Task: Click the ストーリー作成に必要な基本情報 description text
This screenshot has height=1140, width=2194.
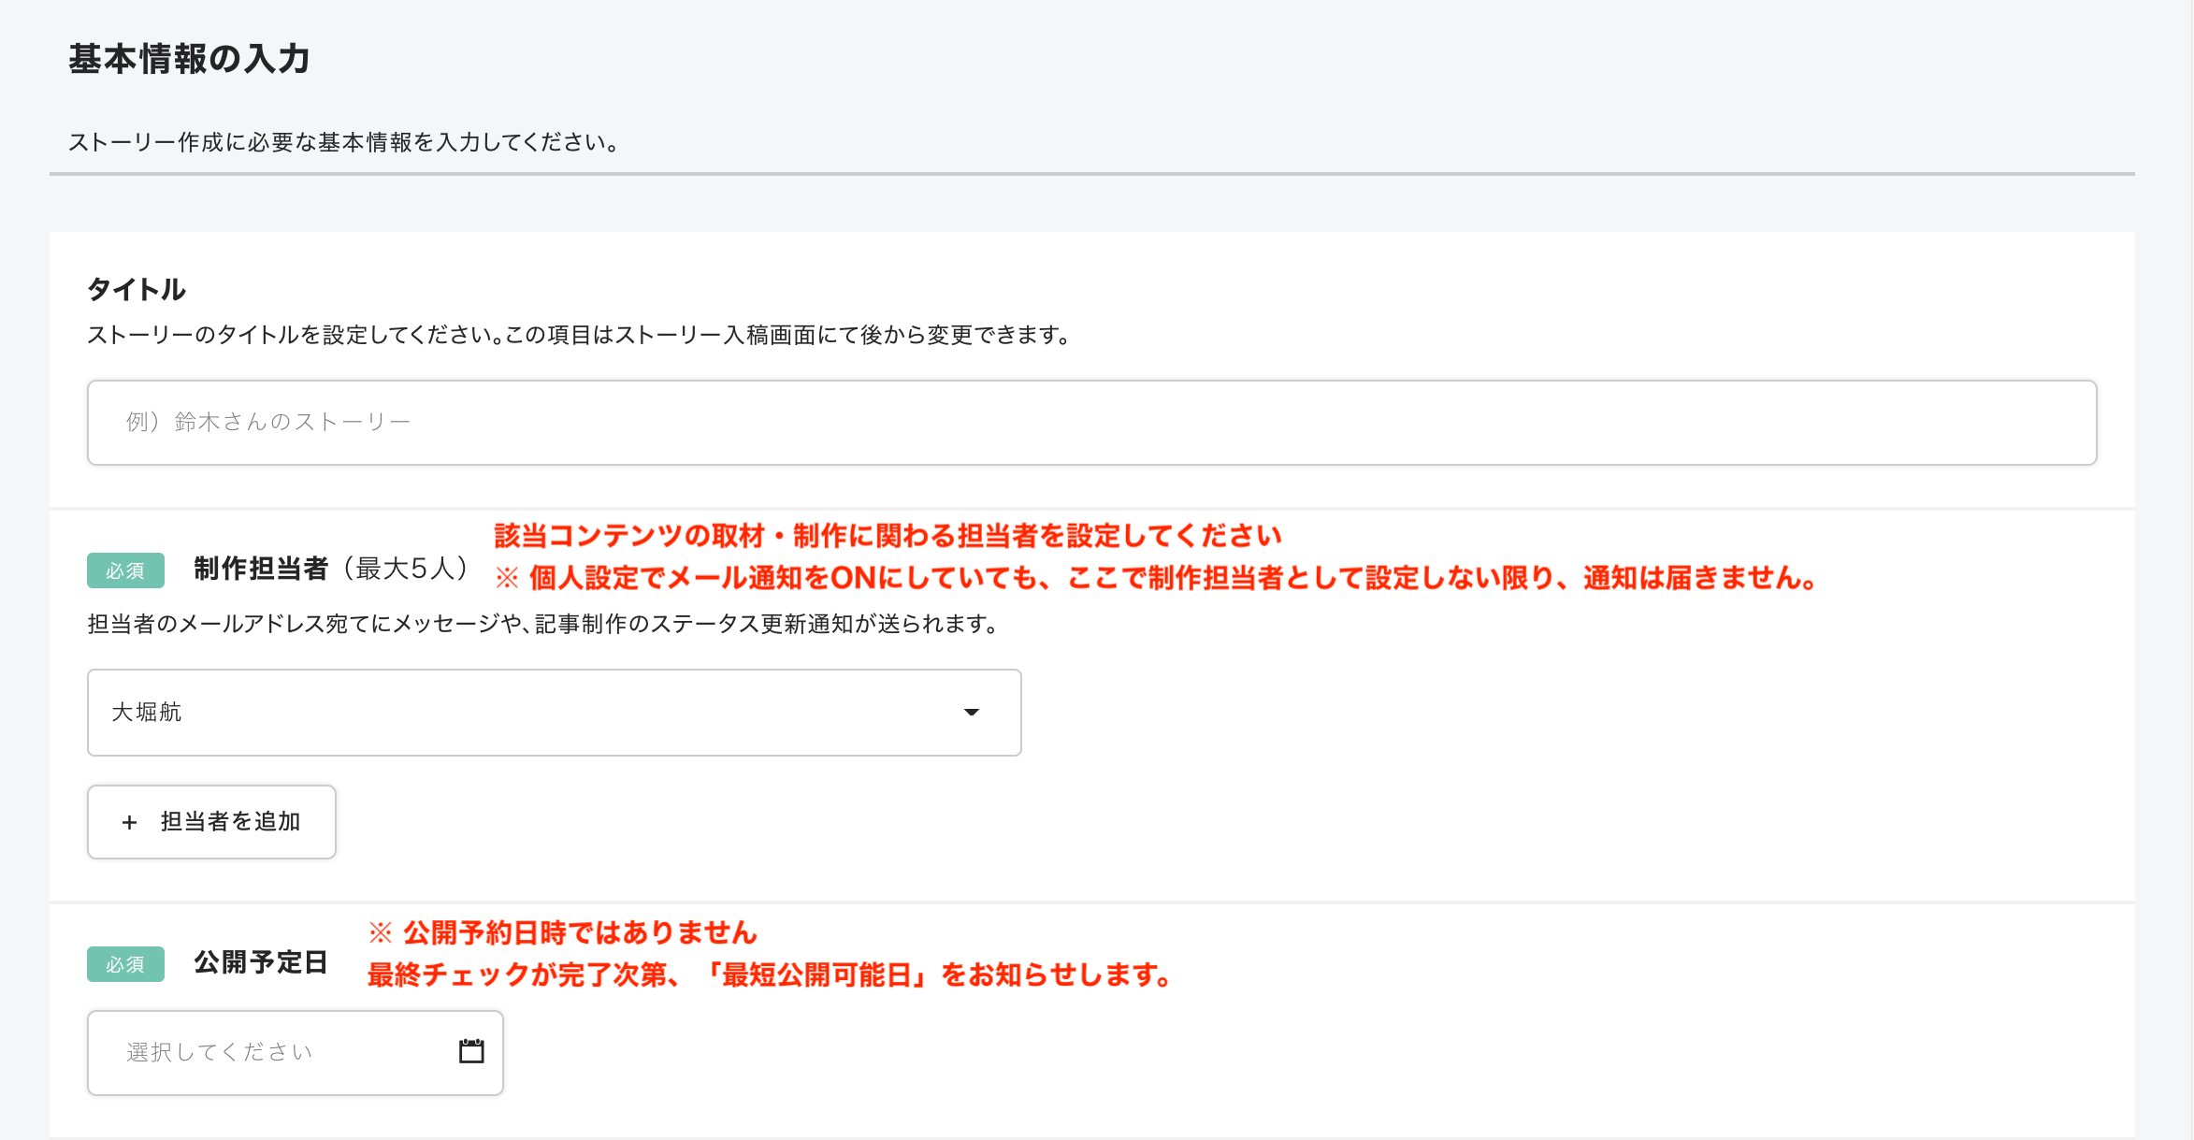Action: pos(344,142)
